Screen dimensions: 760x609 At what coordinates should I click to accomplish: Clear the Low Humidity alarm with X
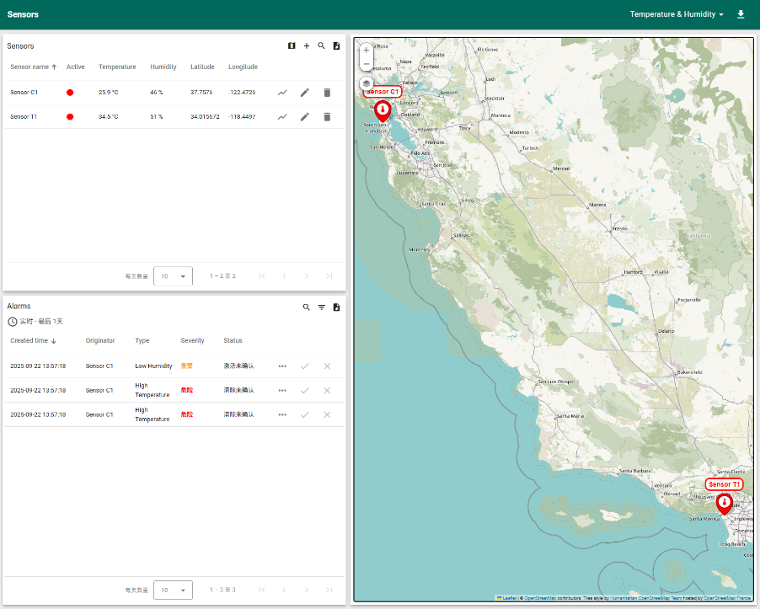[327, 366]
